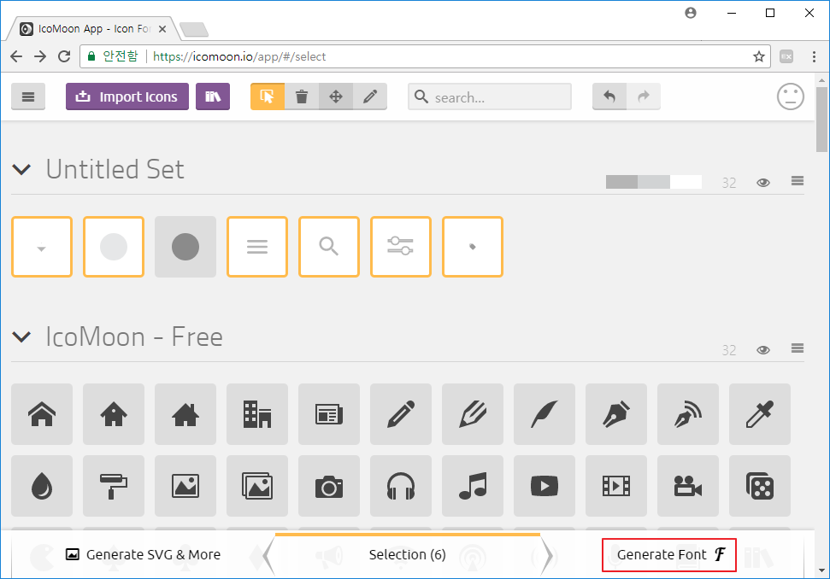This screenshot has height=579, width=830.
Task: Deselect the small dropdown arrow icon
Action: coord(42,247)
